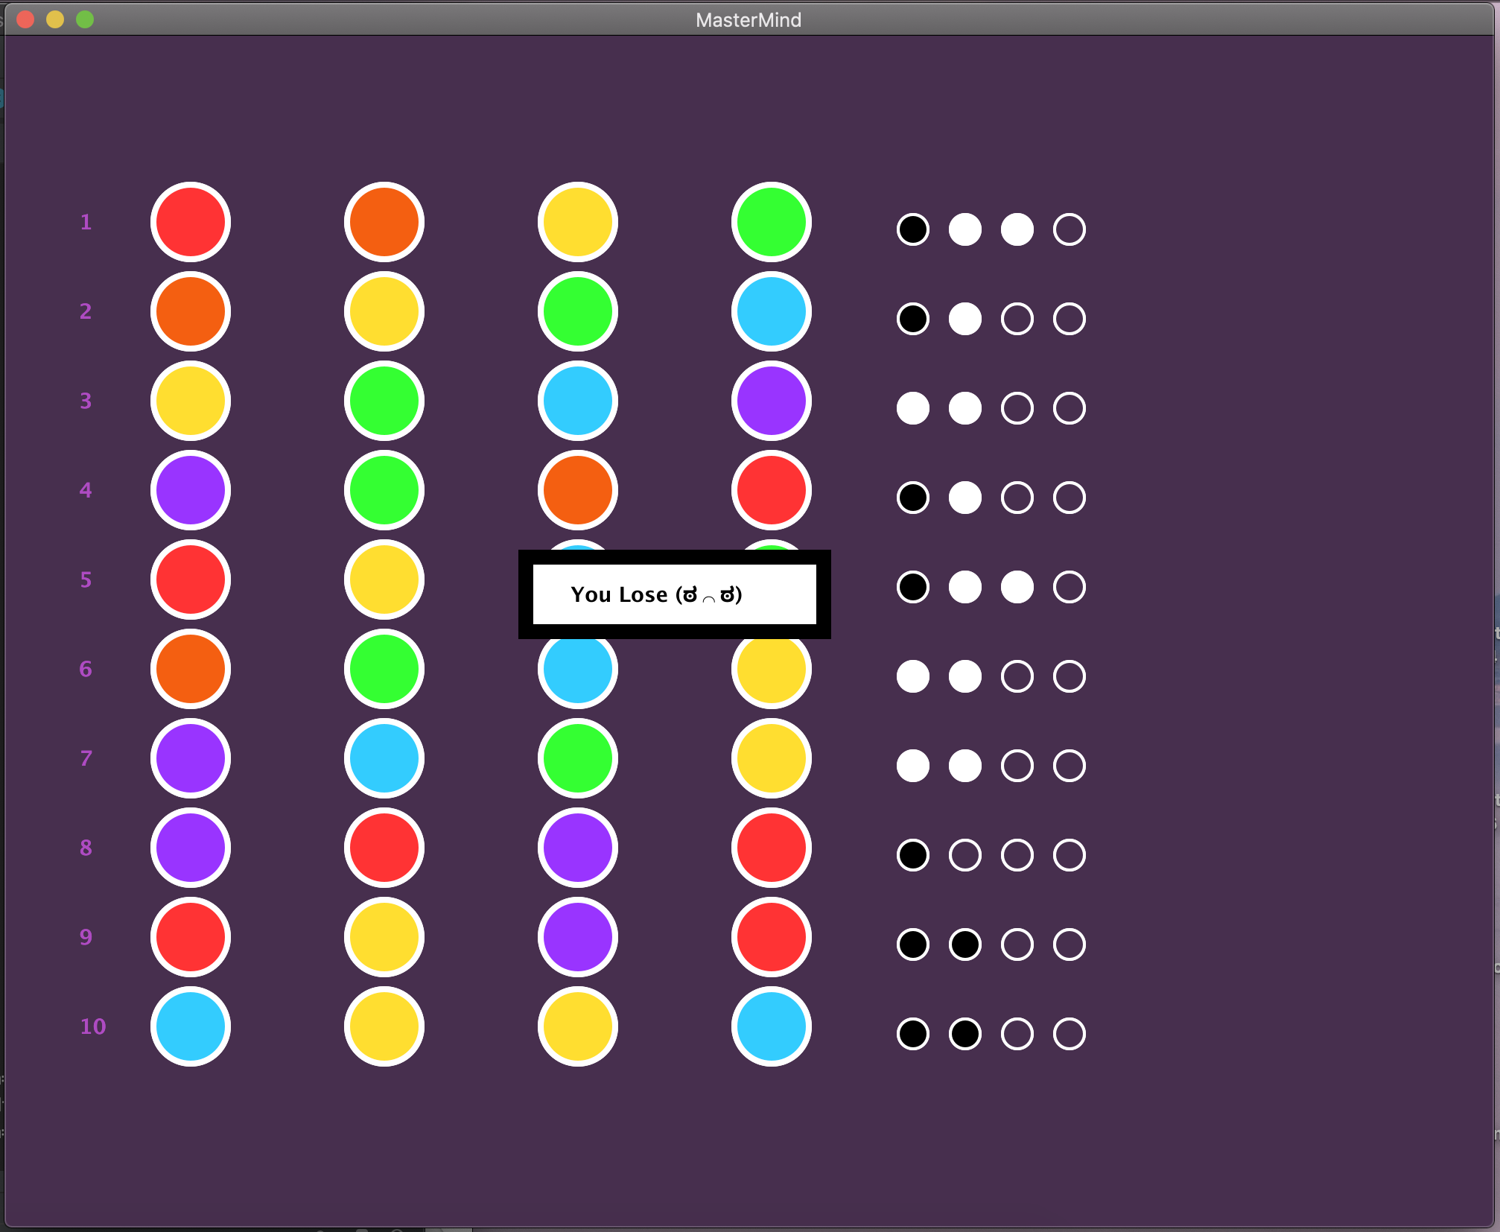This screenshot has height=1232, width=1500.
Task: Click the first white feedback peg in row 3
Action: [913, 408]
